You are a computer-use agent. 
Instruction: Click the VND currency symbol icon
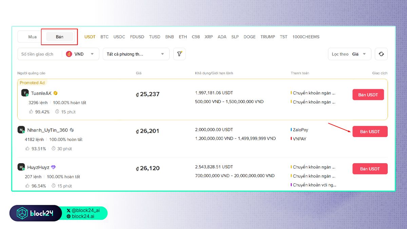point(69,54)
